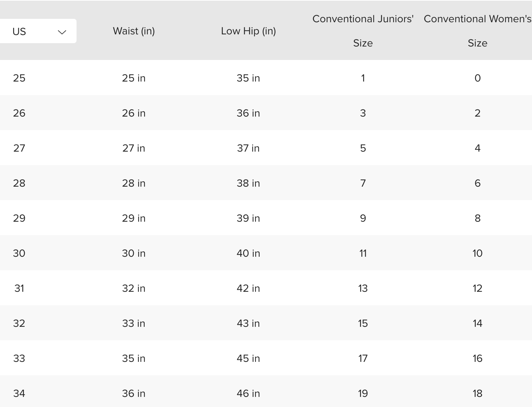Click the 33 in waist cell
This screenshot has width=532, height=407.
click(x=134, y=323)
